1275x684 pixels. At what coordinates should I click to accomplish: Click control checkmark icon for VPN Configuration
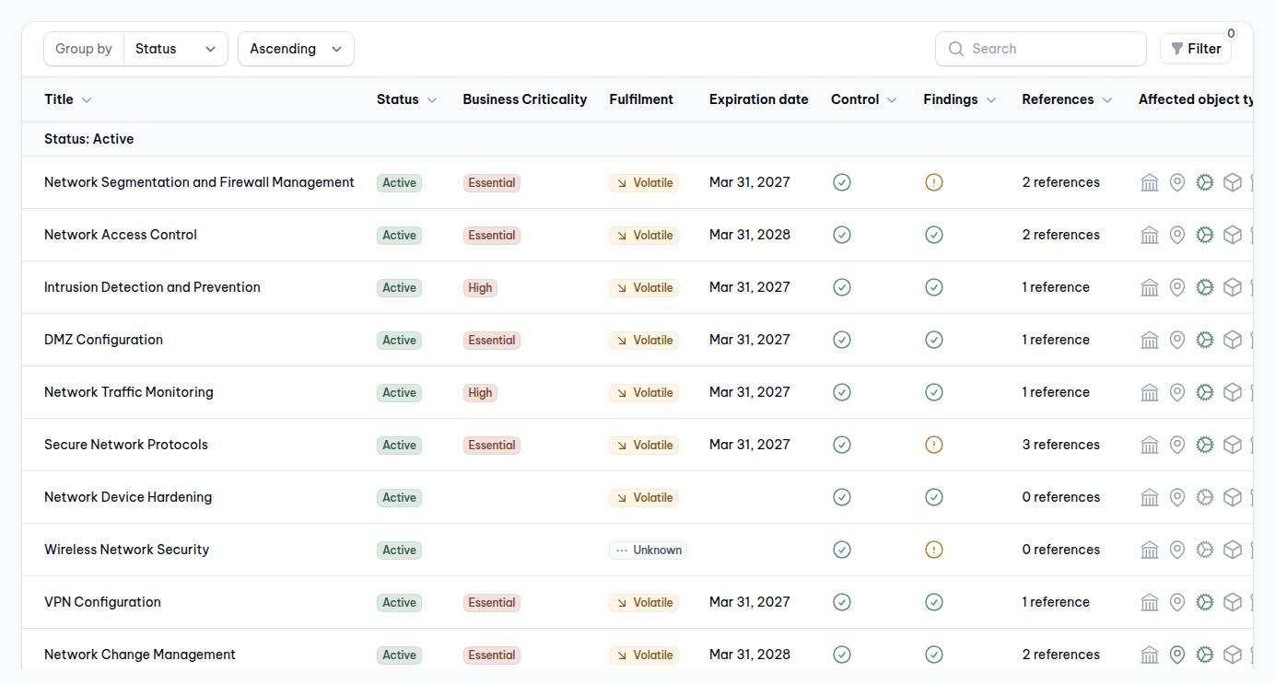pos(841,602)
